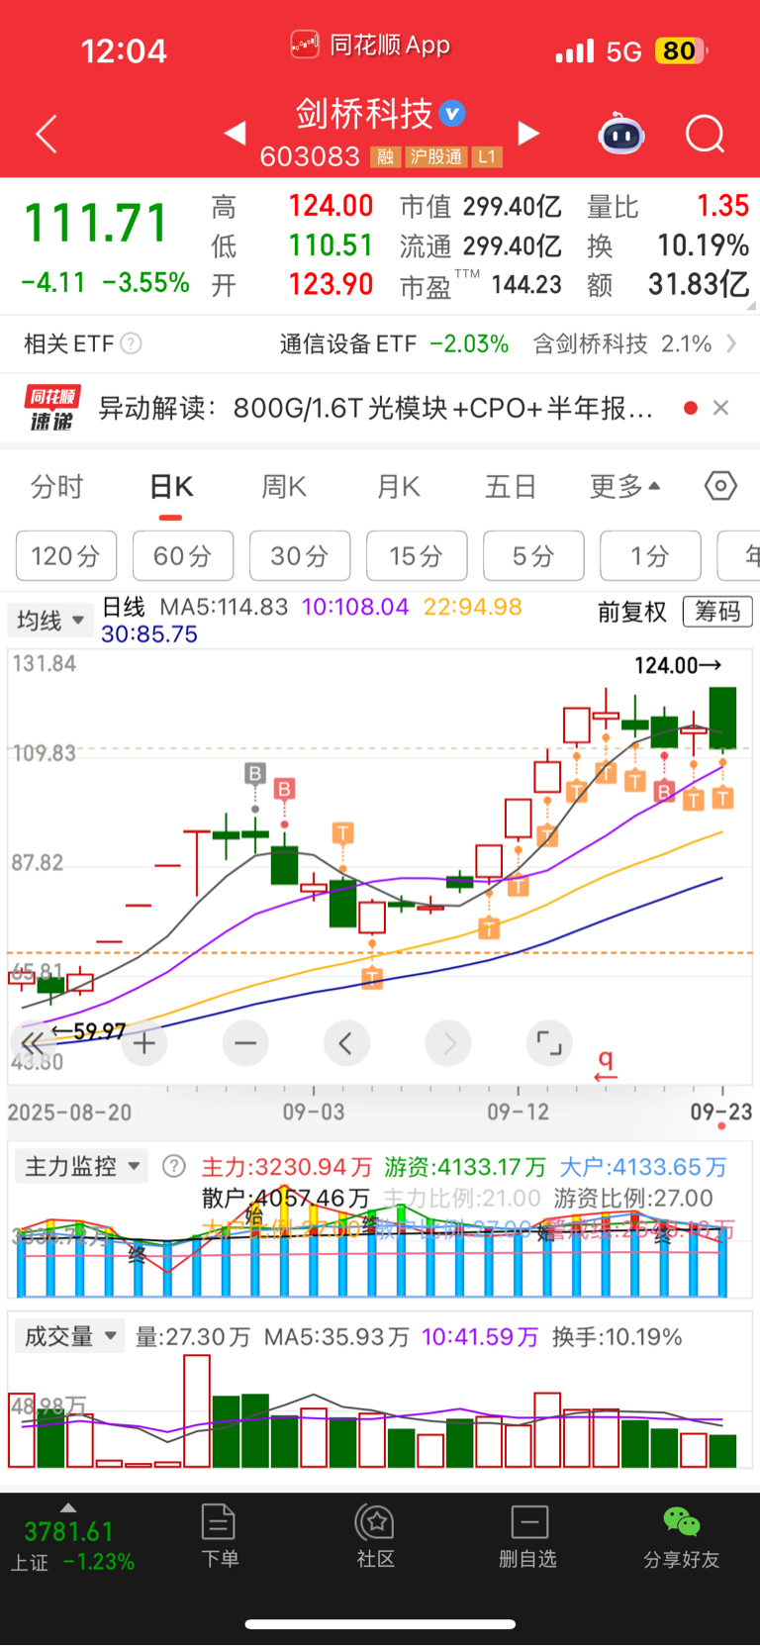760x1646 pixels.
Task: Open the 同花顺速递 logo
Action: (x=51, y=409)
